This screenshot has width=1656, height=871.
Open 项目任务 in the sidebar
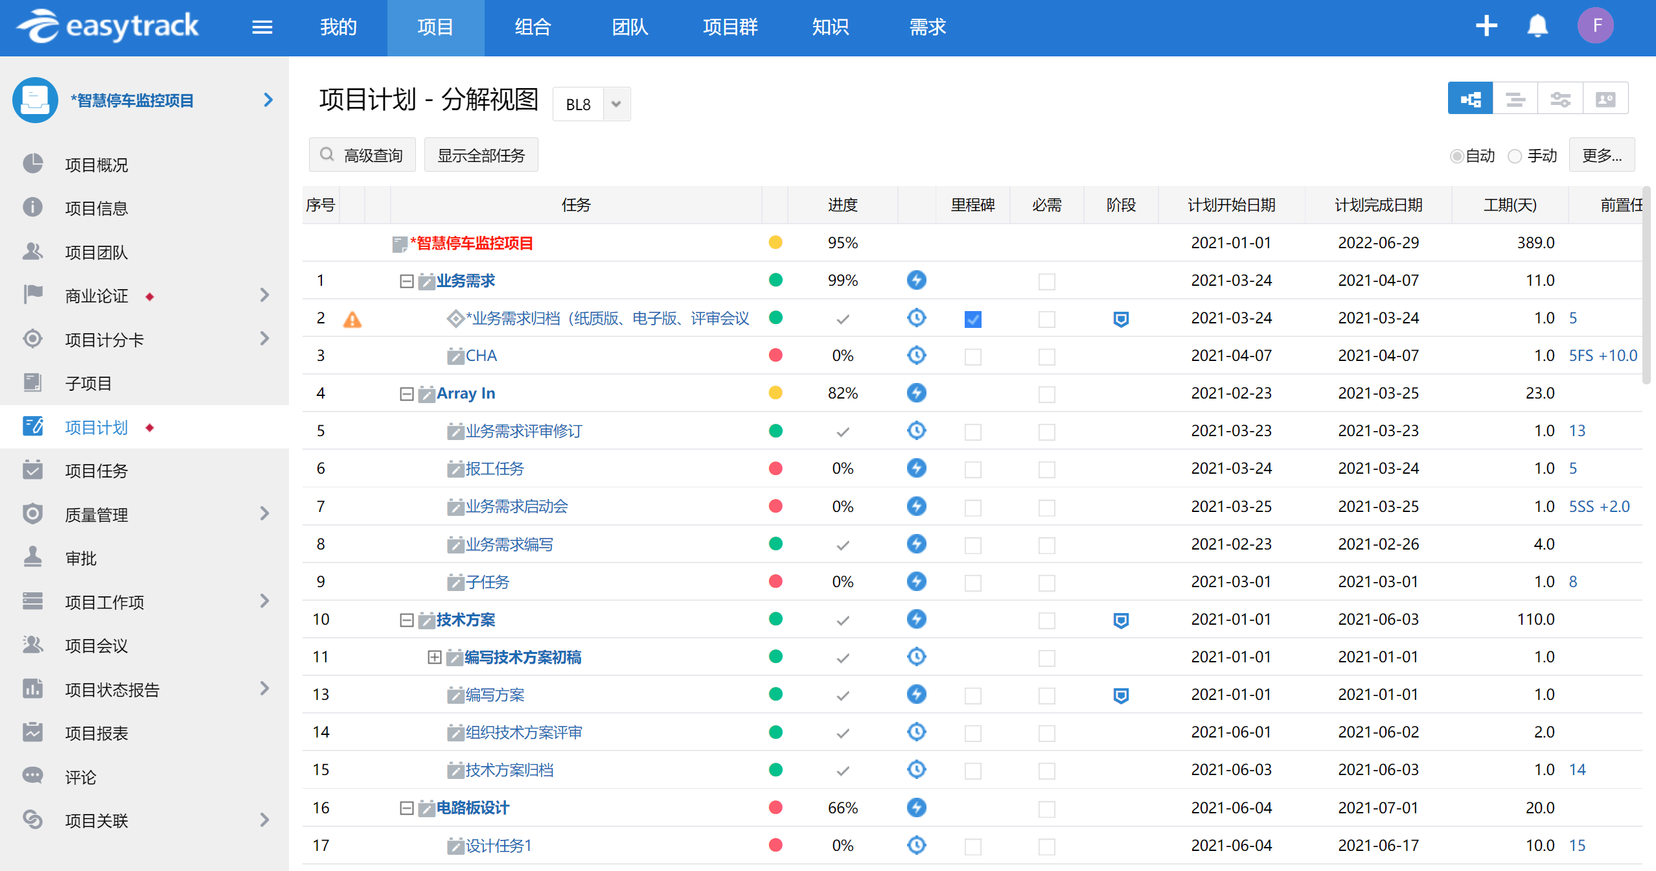pos(97,471)
